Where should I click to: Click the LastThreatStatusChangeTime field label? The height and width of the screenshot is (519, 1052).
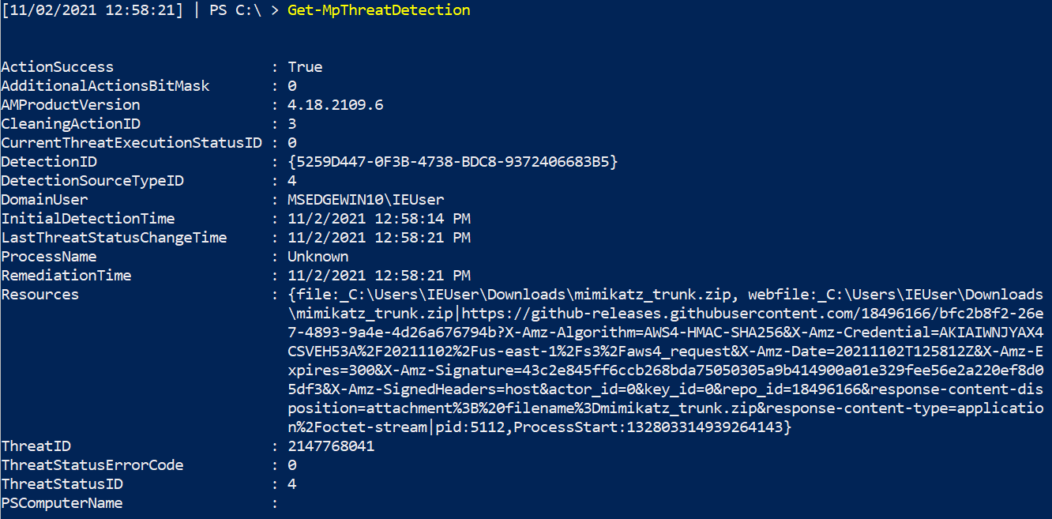(x=114, y=238)
